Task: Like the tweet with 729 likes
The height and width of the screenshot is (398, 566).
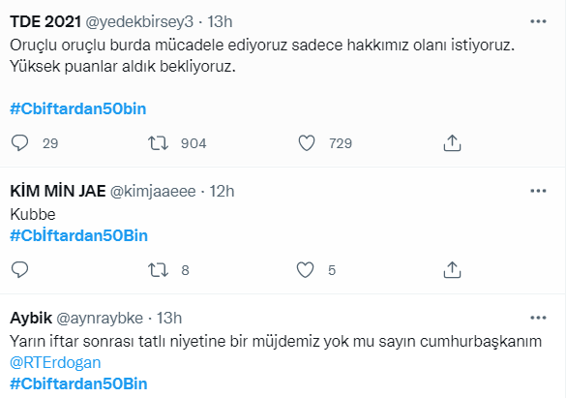Action: (307, 143)
